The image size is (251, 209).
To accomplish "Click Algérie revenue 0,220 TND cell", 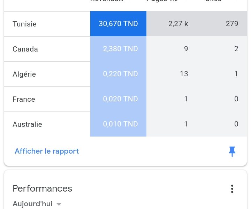I will pos(118,74).
